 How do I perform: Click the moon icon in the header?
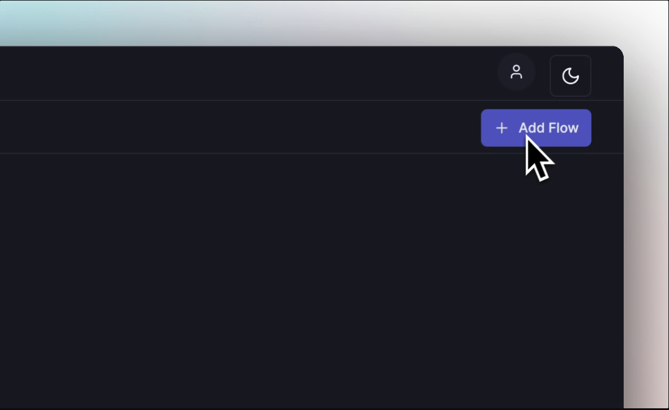coord(570,76)
